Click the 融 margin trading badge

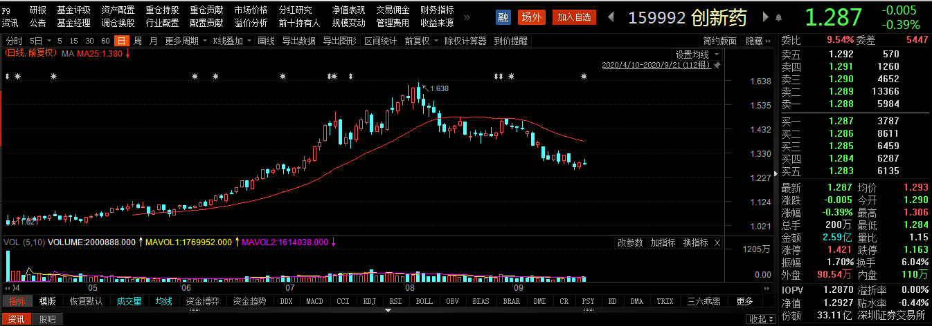503,17
